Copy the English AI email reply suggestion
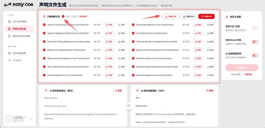Screen dimensions: 265x128 click(x=118, y=90)
